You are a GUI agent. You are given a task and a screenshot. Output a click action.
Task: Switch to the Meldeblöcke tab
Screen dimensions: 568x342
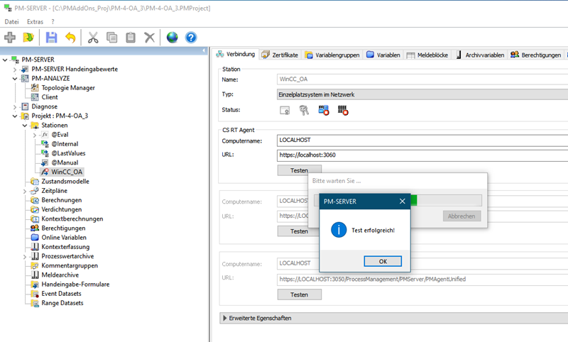click(427, 55)
